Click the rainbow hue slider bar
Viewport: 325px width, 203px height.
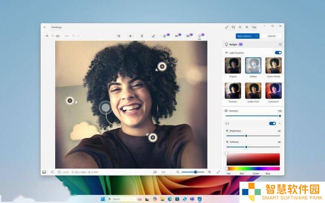tap(253, 169)
